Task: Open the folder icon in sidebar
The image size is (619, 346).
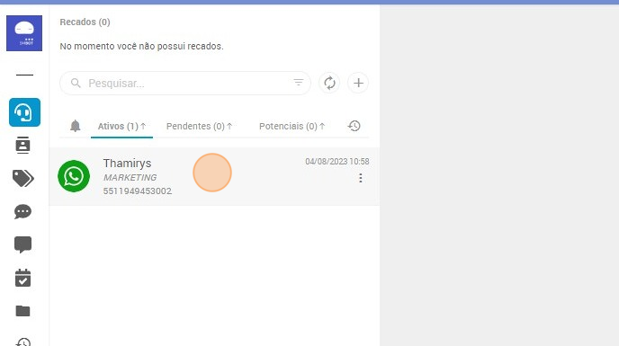Action: [22, 311]
